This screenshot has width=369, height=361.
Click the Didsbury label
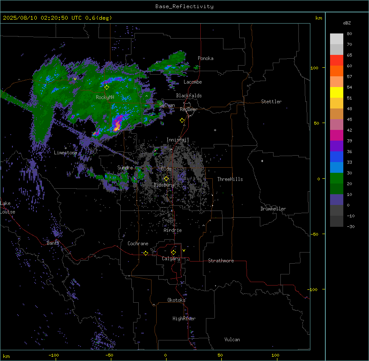164,185
